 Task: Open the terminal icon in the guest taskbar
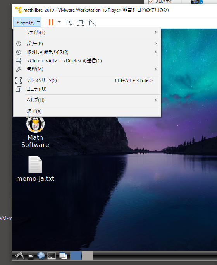click(52, 256)
